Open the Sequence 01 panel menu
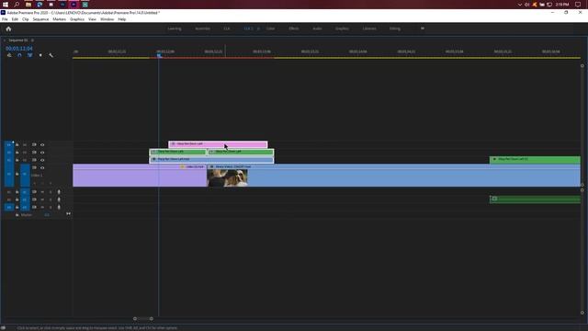This screenshot has width=588, height=331. coord(32,40)
